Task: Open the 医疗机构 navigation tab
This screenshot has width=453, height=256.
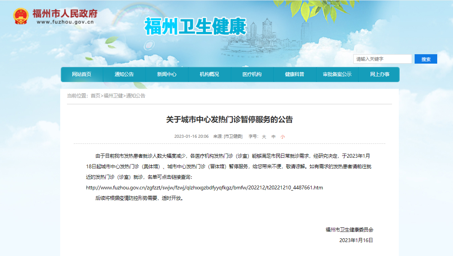Action: (252, 75)
